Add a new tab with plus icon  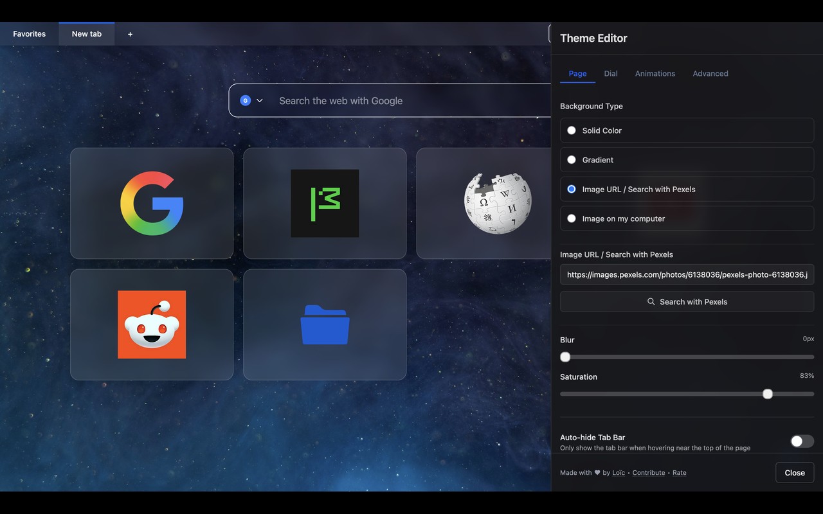(130, 34)
